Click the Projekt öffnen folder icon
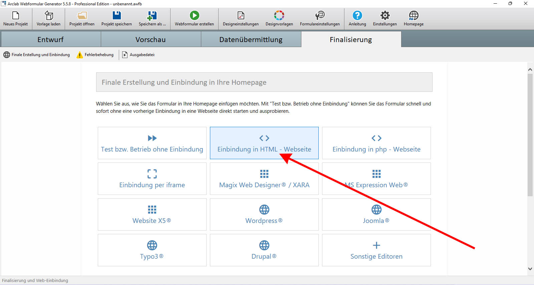Viewport: 534px width, 285px height. click(82, 16)
